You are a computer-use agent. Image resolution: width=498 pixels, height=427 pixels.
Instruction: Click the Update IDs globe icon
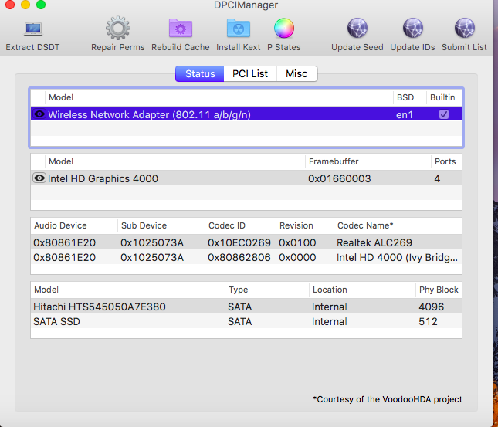pyautogui.click(x=412, y=29)
